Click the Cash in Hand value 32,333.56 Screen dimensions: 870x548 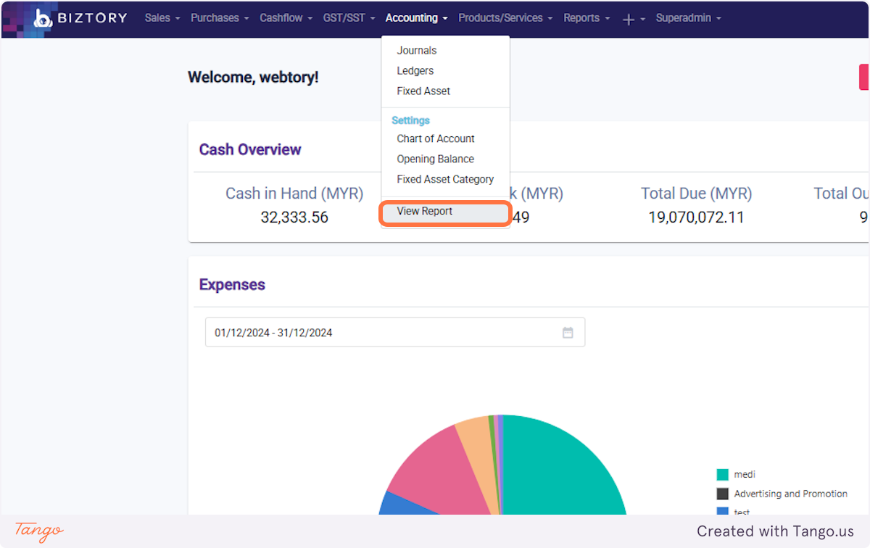tap(294, 217)
